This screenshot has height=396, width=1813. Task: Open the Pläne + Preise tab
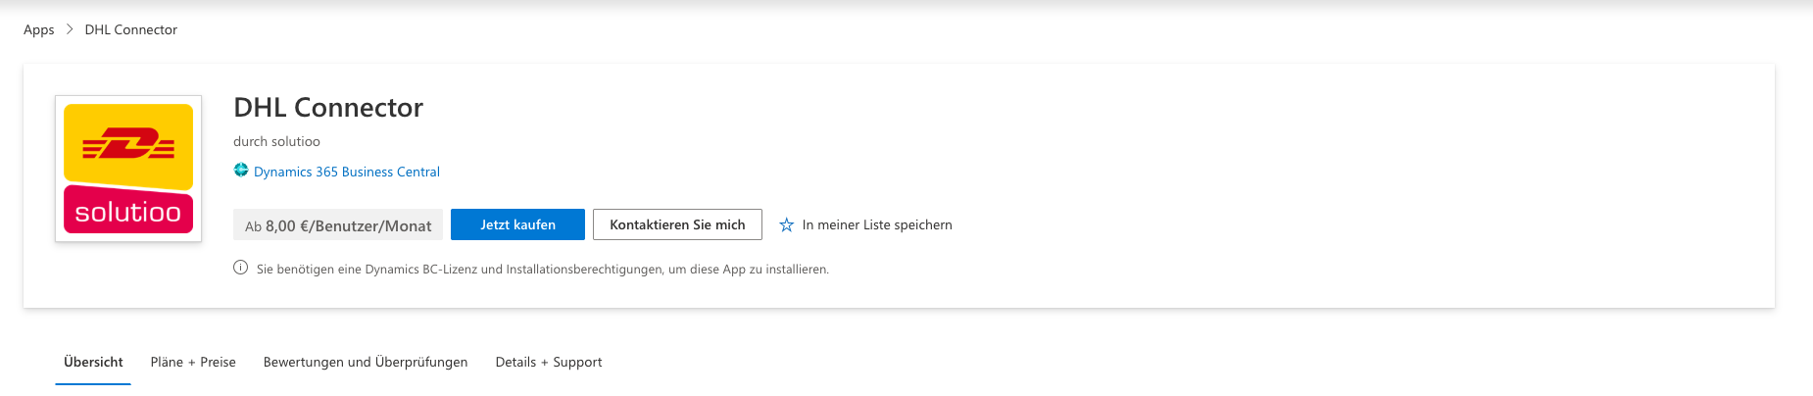coord(193,362)
